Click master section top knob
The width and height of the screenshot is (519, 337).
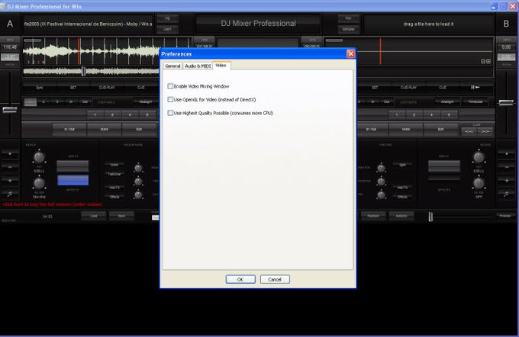tap(382, 168)
